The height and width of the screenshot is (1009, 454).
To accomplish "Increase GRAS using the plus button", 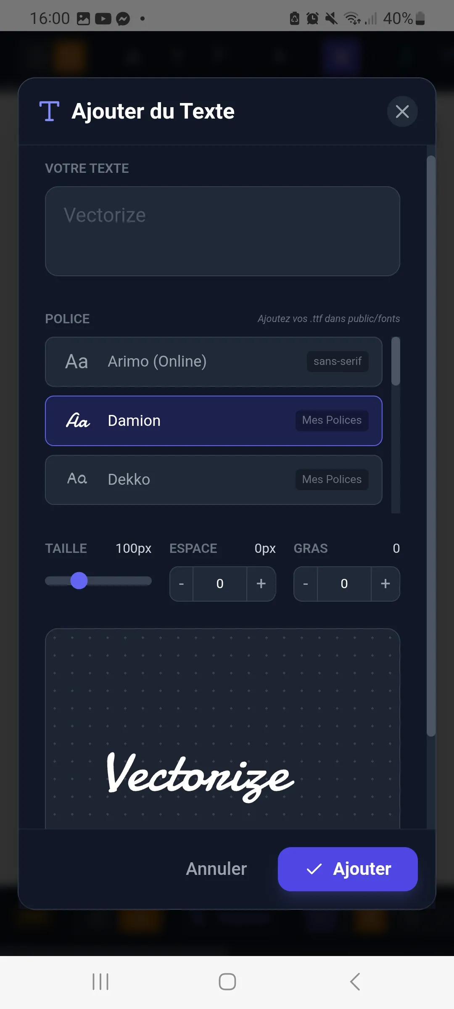I will tap(385, 584).
